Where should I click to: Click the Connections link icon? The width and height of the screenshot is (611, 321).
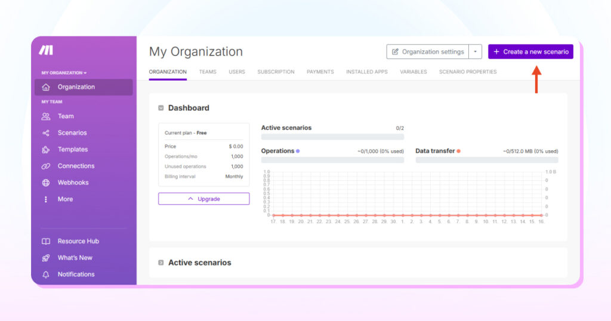click(46, 166)
